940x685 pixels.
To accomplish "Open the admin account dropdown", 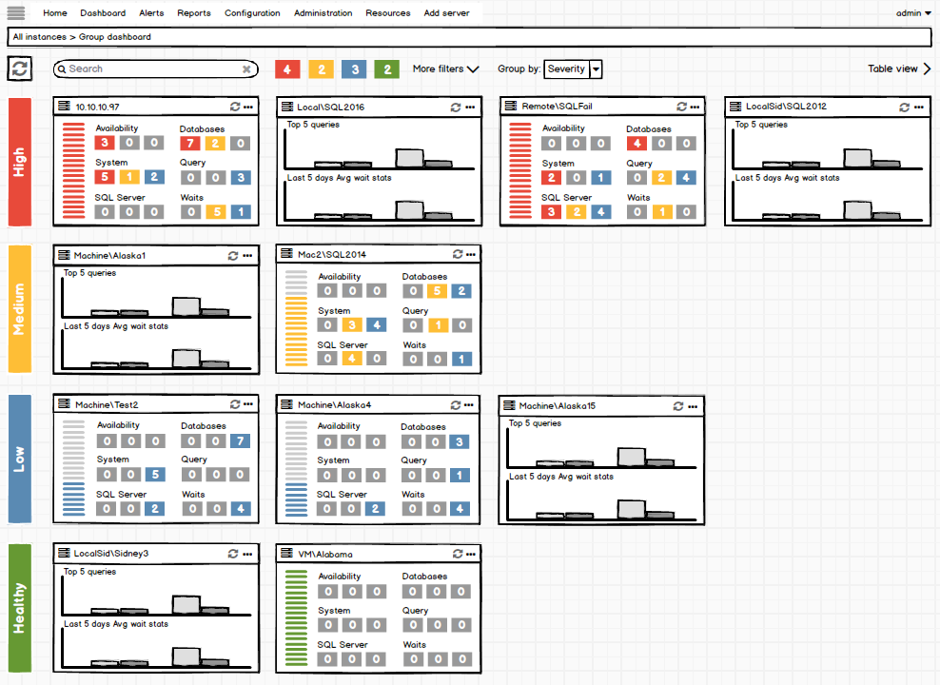I will point(910,12).
